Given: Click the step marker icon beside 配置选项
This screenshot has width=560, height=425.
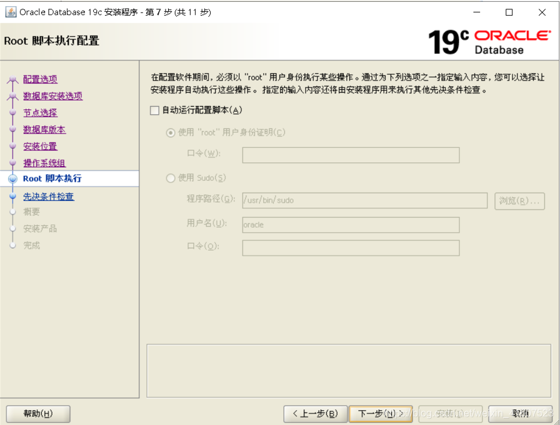Looking at the screenshot, I should coord(13,79).
